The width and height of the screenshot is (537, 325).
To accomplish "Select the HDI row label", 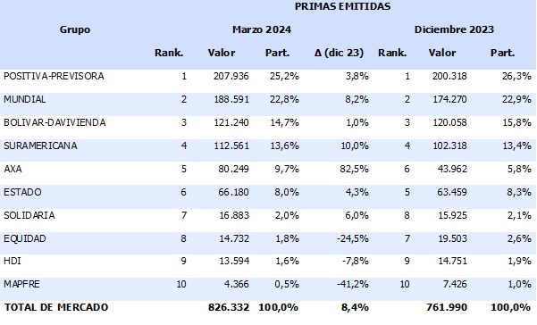I will point(13,261).
